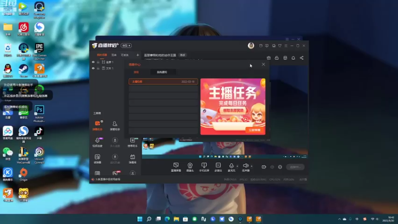Open taskbar Search magnifier

point(149,219)
